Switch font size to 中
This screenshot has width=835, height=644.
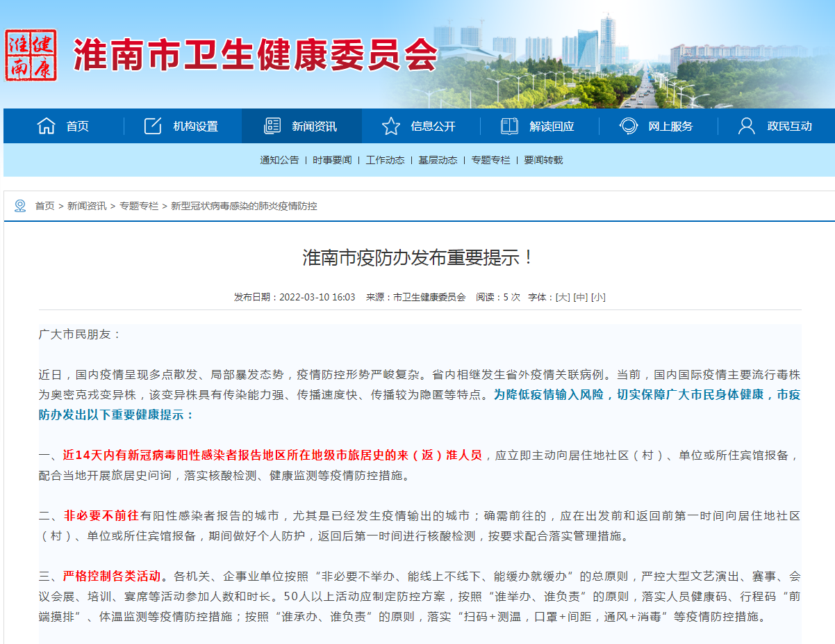click(579, 296)
